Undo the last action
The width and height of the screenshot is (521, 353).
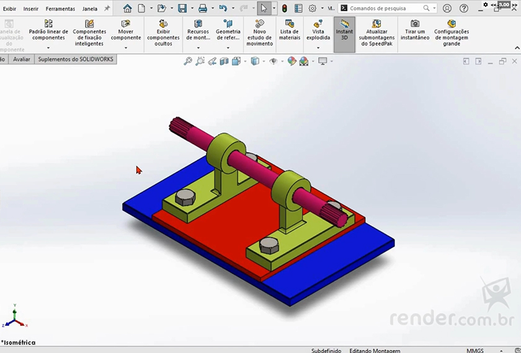(x=223, y=9)
